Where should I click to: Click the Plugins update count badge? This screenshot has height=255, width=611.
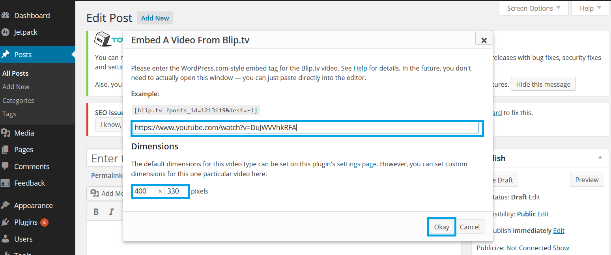(x=44, y=222)
